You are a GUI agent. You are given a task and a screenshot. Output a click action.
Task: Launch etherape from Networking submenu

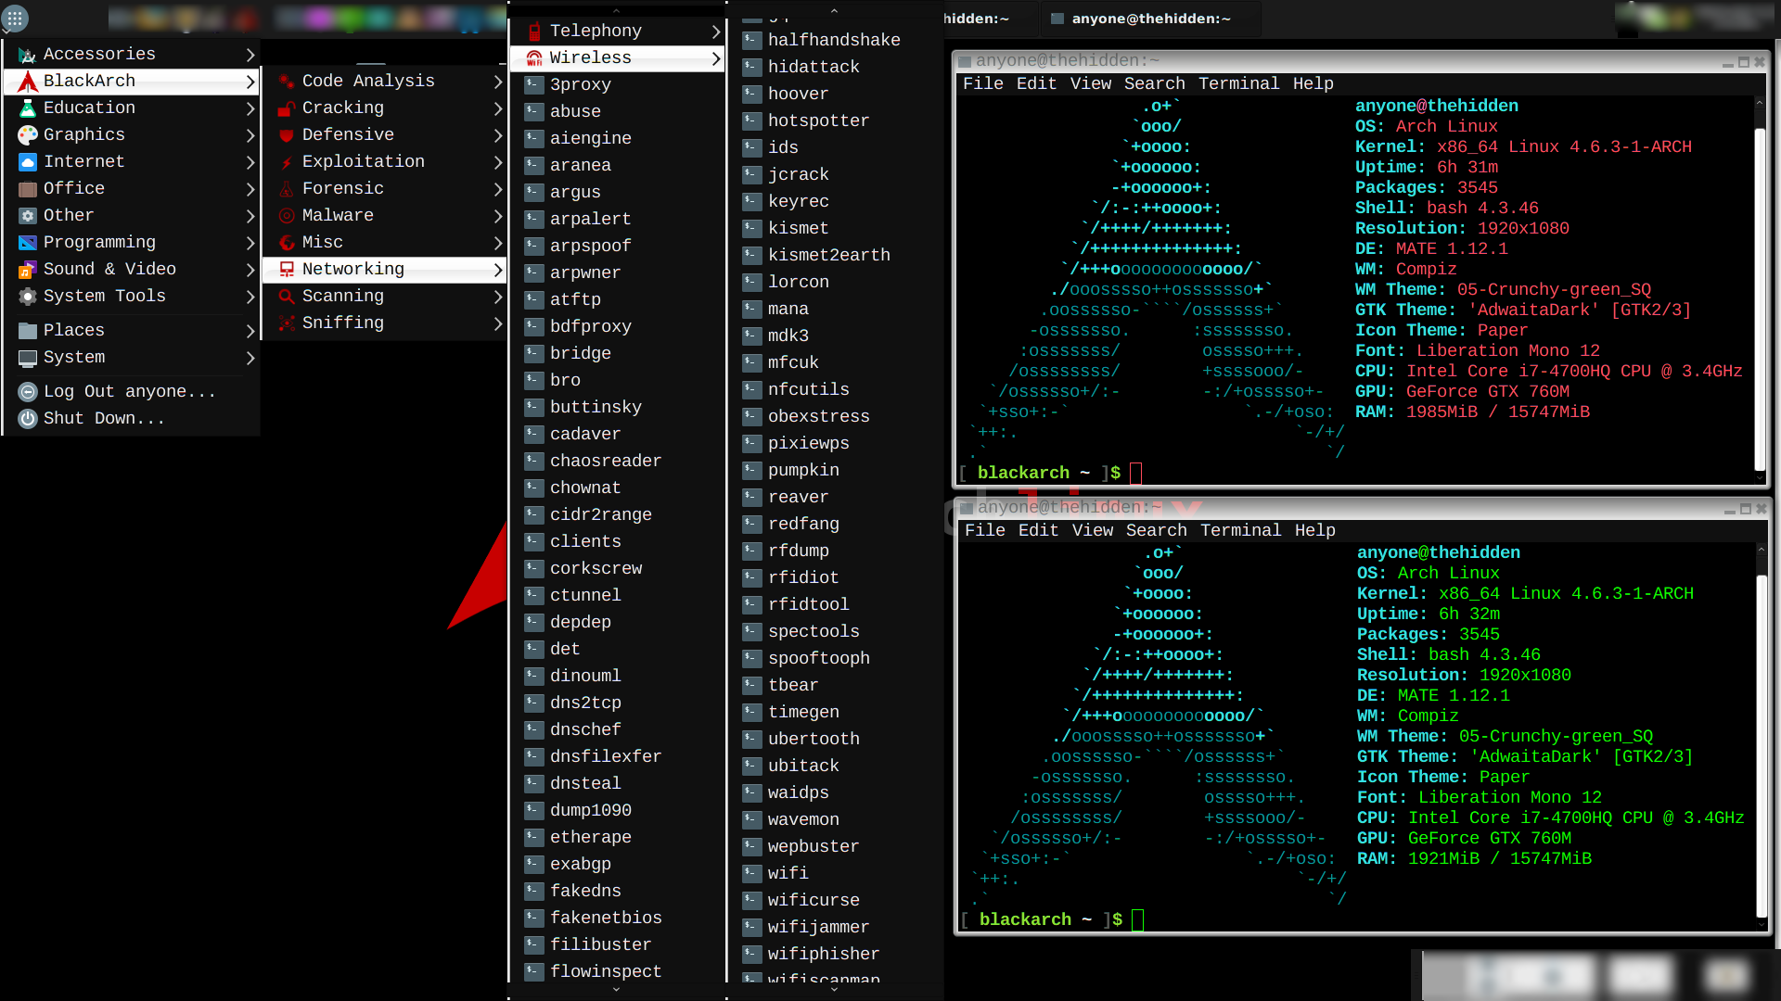click(x=590, y=838)
